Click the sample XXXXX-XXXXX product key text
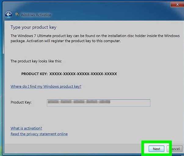Image resolution: width=184 pixels, height=156 pixels. tap(83, 74)
